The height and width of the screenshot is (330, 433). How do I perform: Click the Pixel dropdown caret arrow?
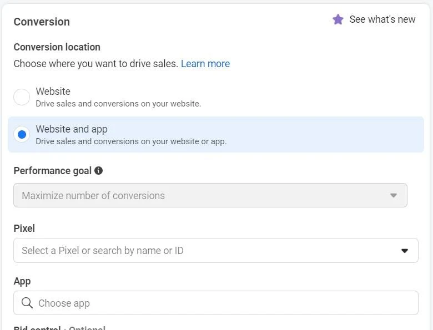click(405, 251)
